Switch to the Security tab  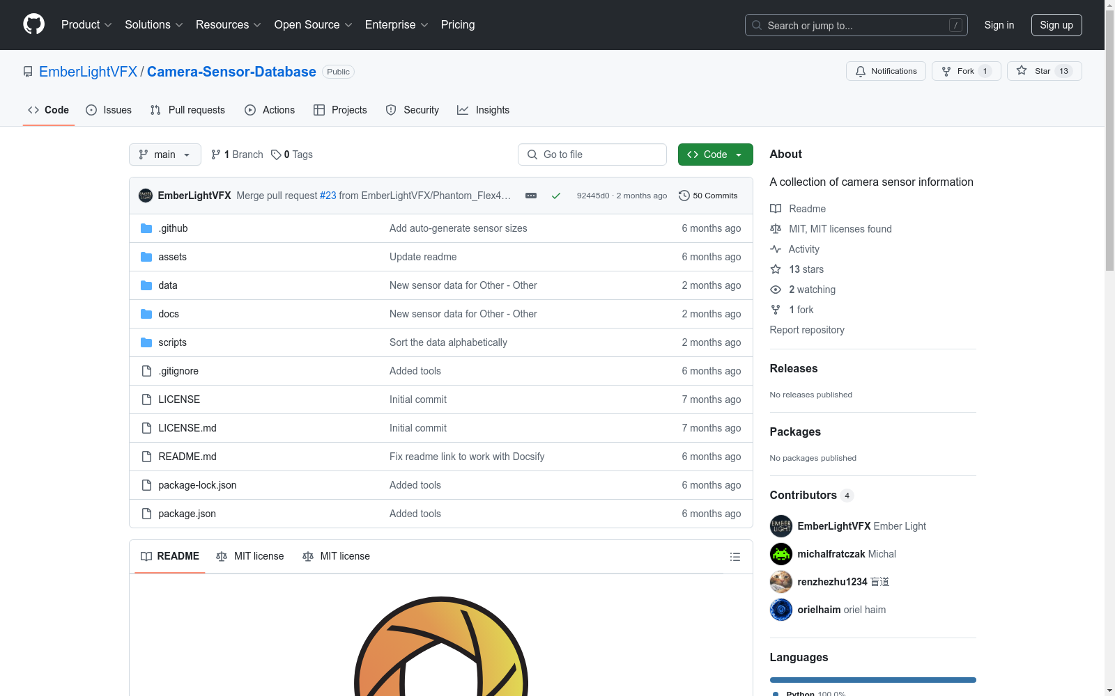coord(413,110)
